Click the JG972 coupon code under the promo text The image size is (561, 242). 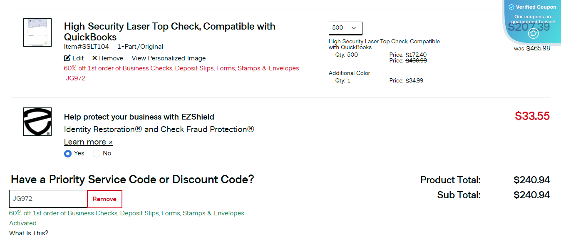tap(76, 78)
